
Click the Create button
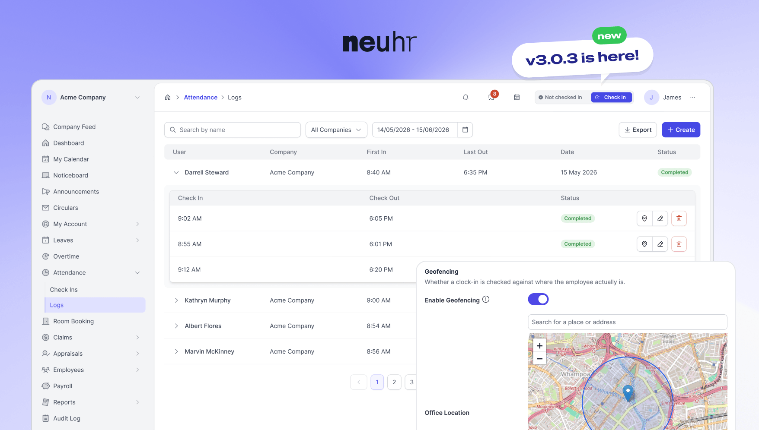(x=681, y=130)
